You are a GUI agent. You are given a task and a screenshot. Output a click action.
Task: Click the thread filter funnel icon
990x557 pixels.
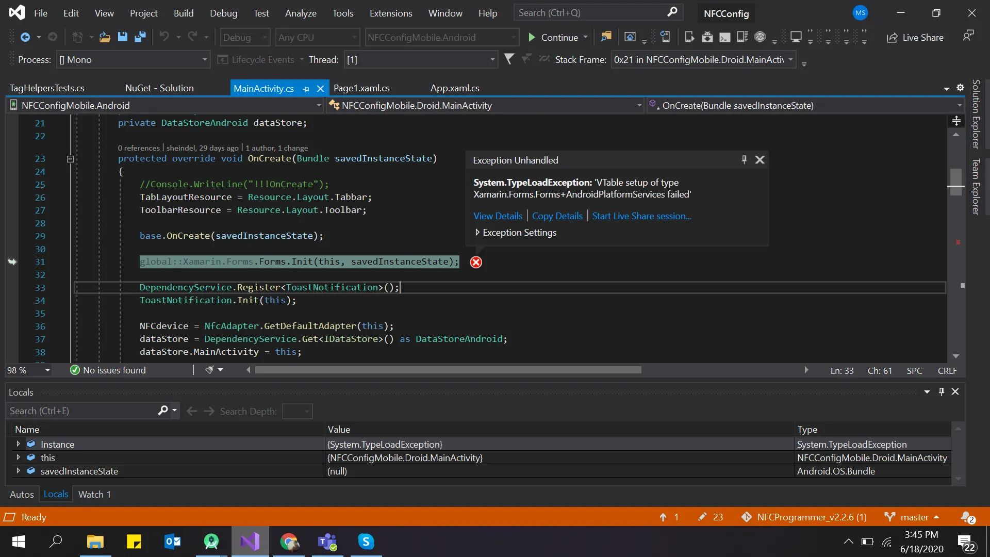[x=509, y=59]
